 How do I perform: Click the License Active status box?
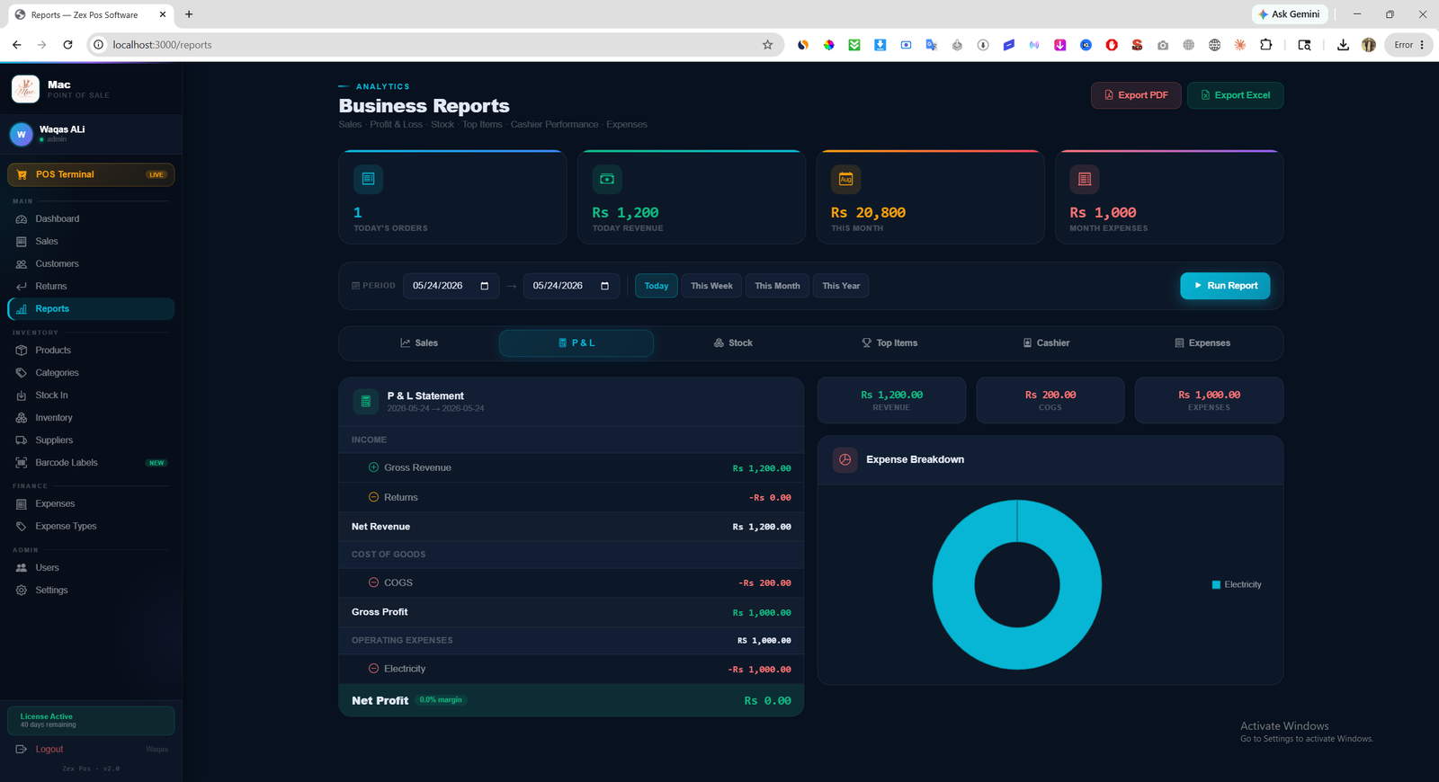[x=91, y=721]
